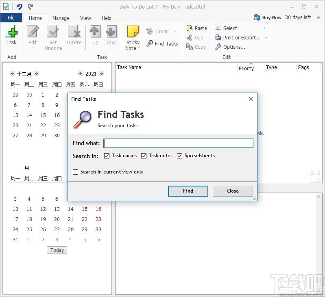This screenshot has width=325, height=297.
Task: Open Print or Export
Action: [x=238, y=37]
